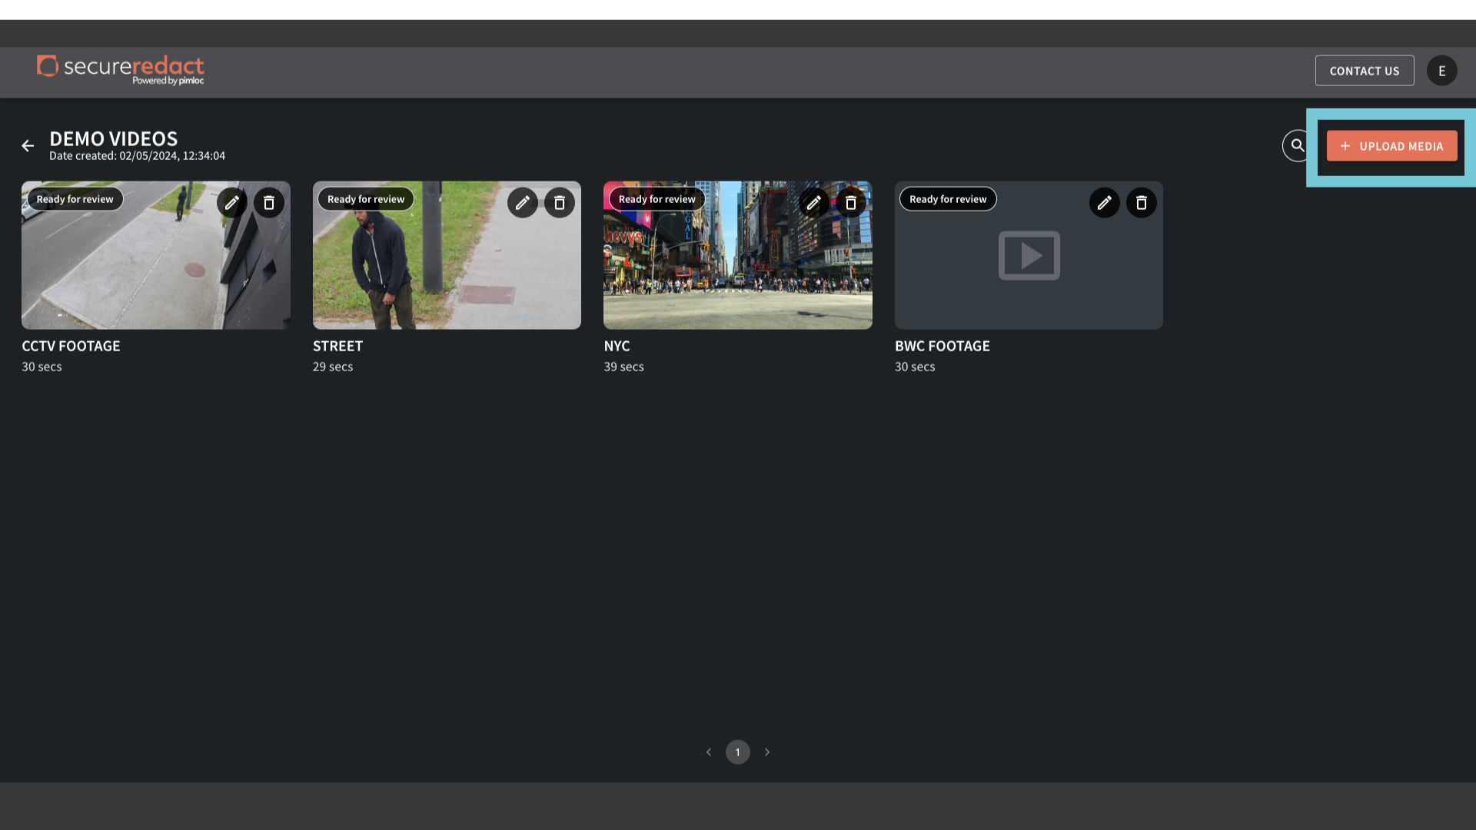Viewport: 1476px width, 830px height.
Task: Select the edit pencil on the STREET video
Action: click(x=522, y=202)
